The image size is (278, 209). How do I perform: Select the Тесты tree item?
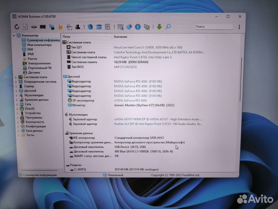(28, 135)
